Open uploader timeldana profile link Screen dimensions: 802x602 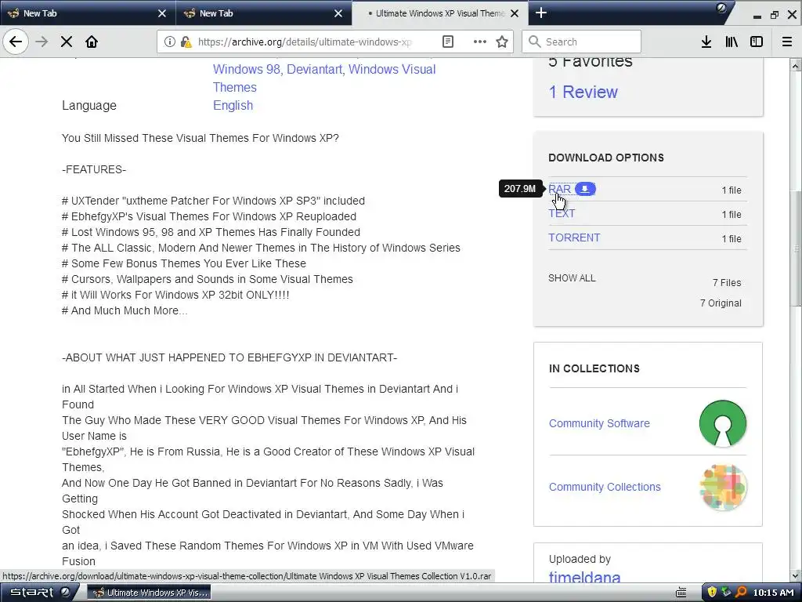pyautogui.click(x=584, y=577)
